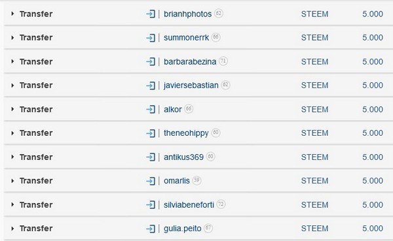Click incoming-transfer icon beside summonerrk
The image size is (393, 241).
click(x=151, y=38)
